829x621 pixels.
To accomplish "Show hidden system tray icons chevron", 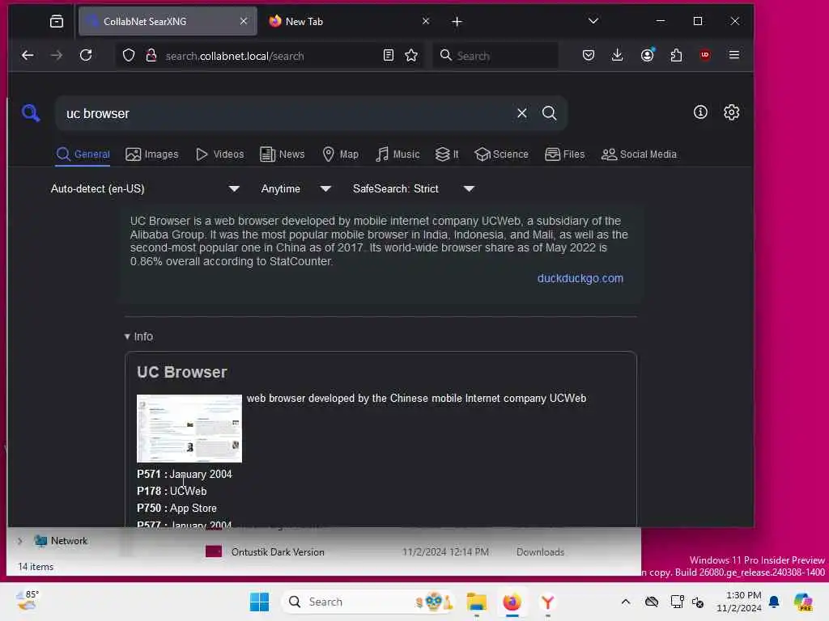I will [626, 602].
